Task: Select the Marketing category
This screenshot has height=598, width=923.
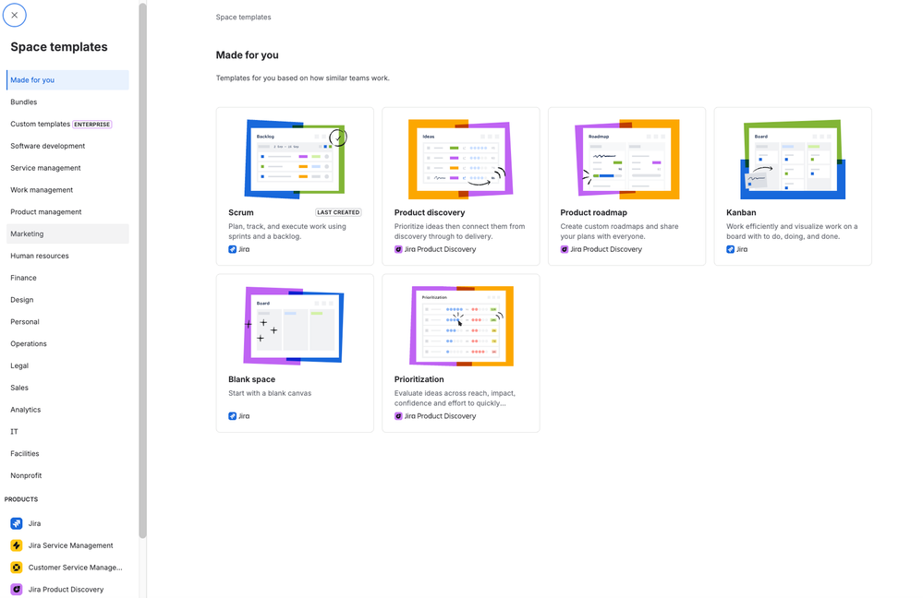Action: point(67,233)
